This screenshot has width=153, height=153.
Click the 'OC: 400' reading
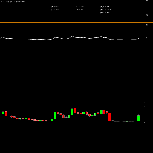click(104, 7)
